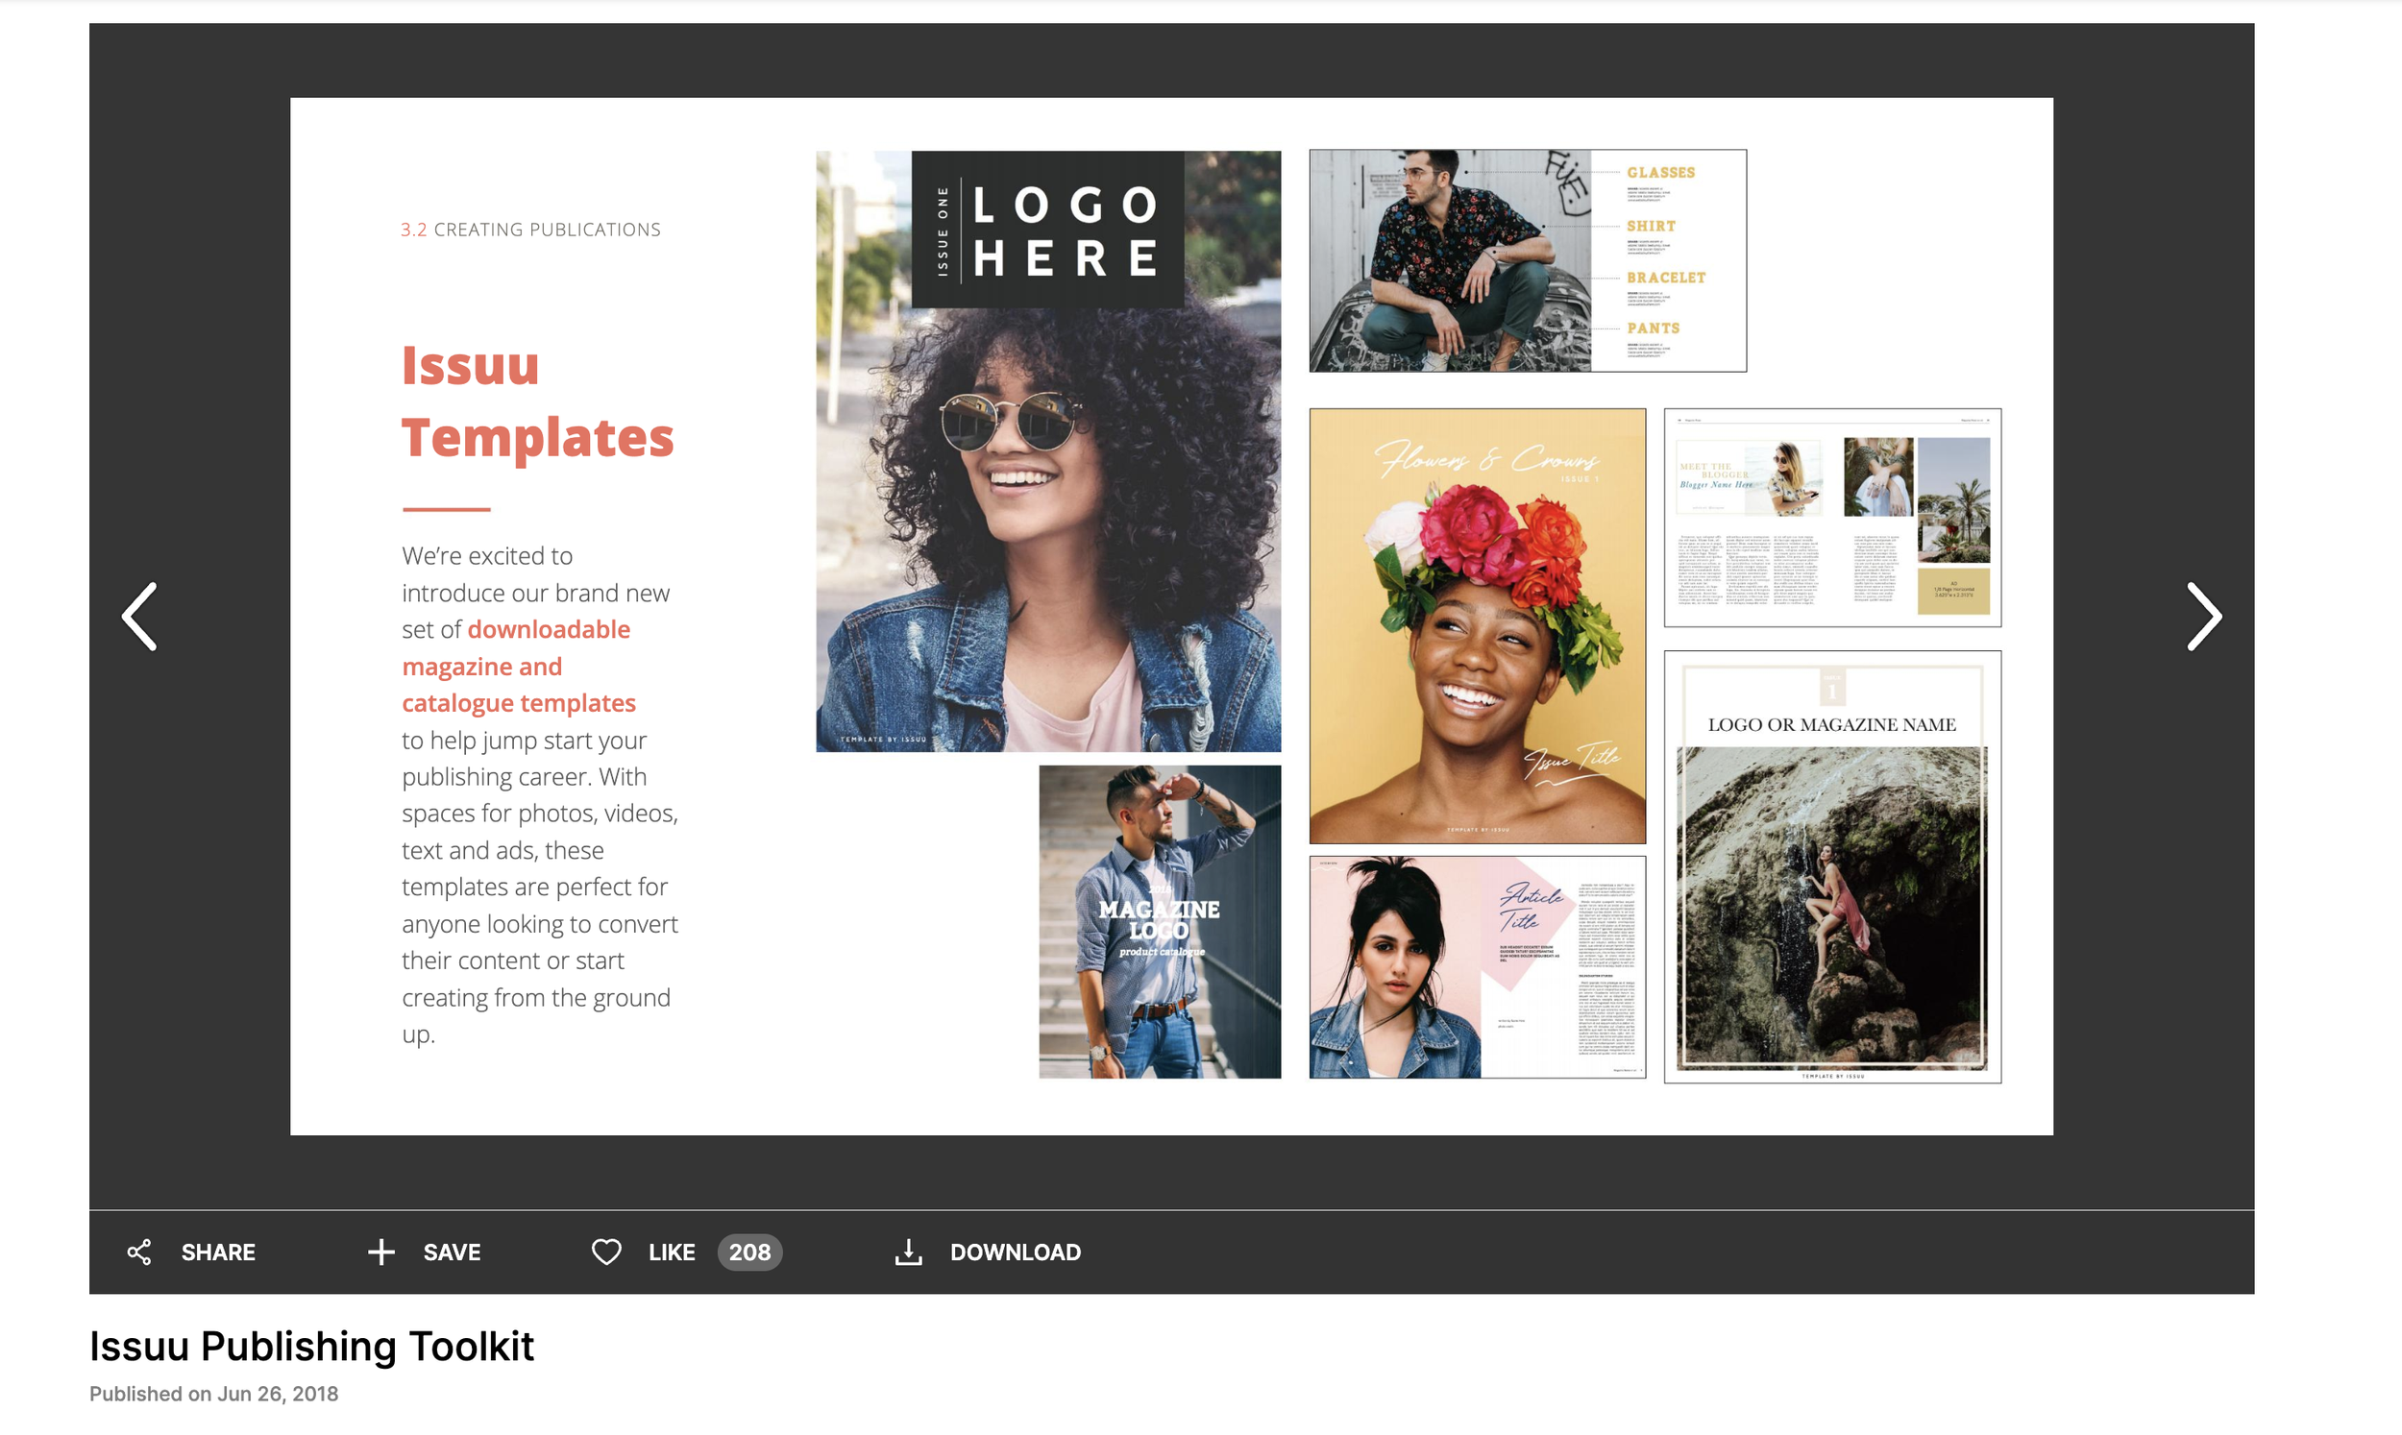The height and width of the screenshot is (1435, 2402).
Task: Click the DOWNLOAD text button
Action: click(1016, 1252)
